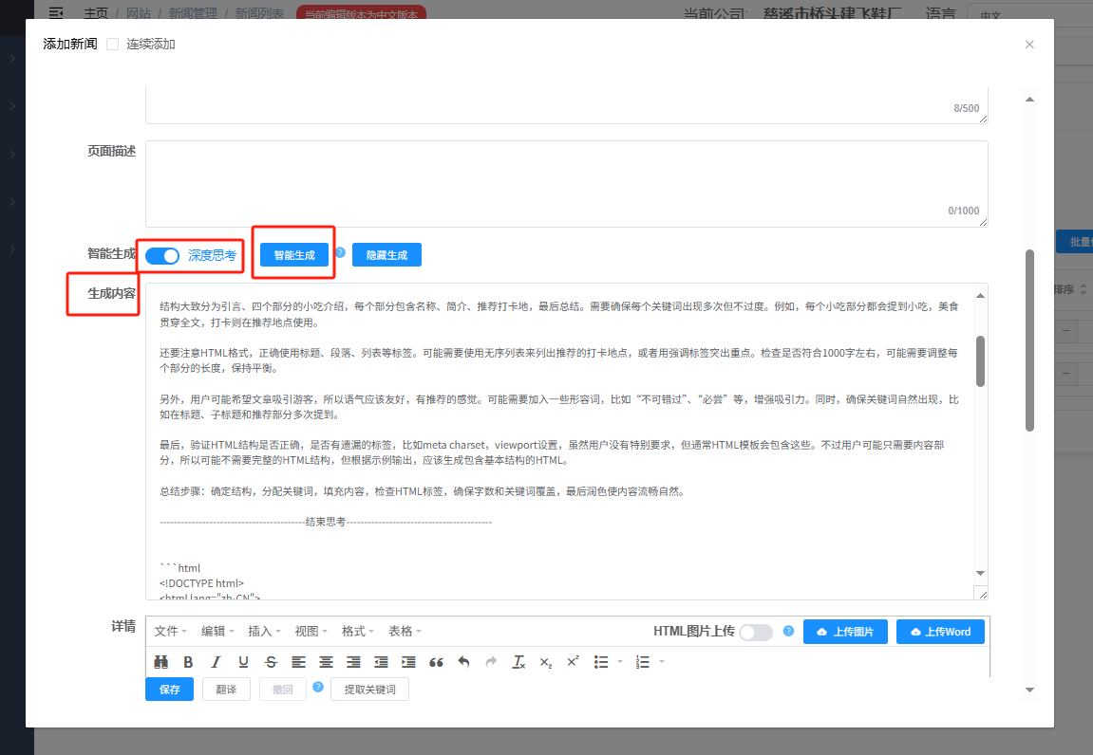1093x755 pixels.
Task: Click the 上传图片 button
Action: pos(845,632)
